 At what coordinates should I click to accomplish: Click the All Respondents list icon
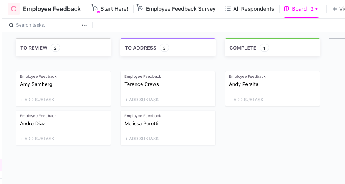(x=228, y=9)
